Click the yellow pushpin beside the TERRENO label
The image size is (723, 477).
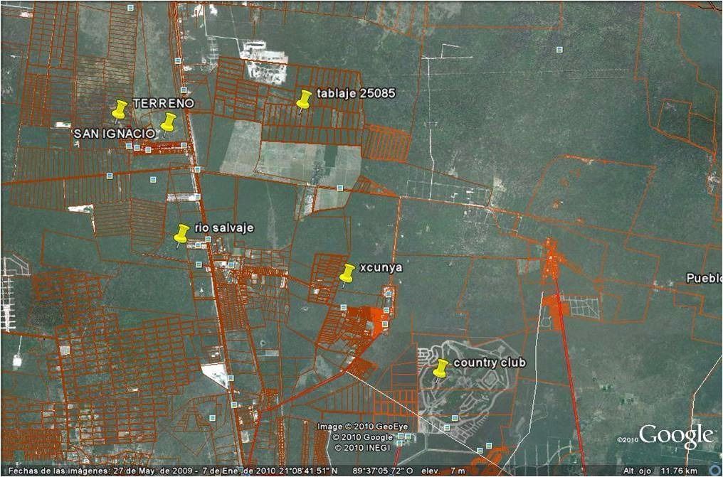coord(120,109)
